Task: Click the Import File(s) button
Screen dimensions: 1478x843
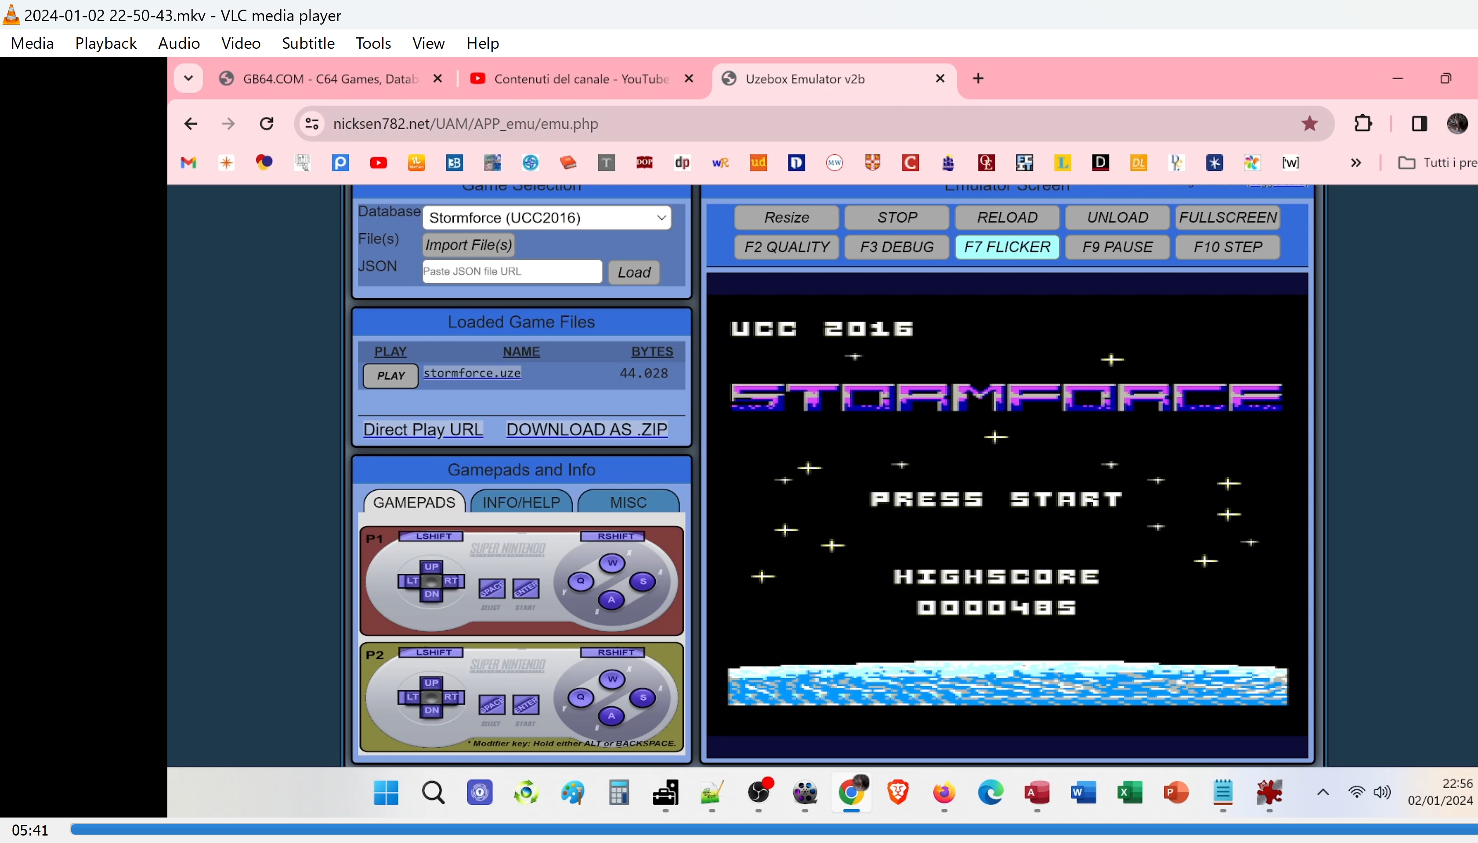Action: [468, 245]
